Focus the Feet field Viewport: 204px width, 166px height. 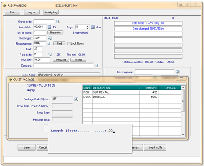(38, 49)
